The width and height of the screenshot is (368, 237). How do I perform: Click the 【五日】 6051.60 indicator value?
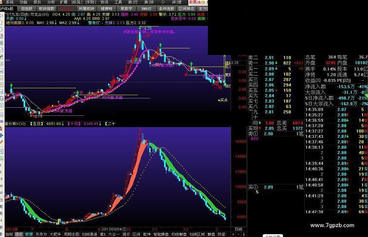coord(46,124)
